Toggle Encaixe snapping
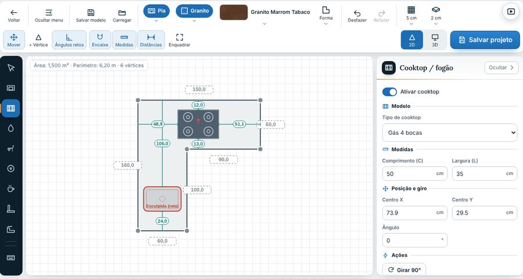This screenshot has width=523, height=279. click(100, 40)
